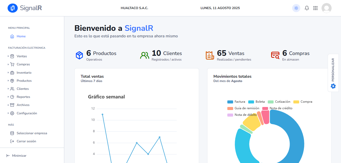Click the Ventas sidebar bag icon

click(12, 56)
